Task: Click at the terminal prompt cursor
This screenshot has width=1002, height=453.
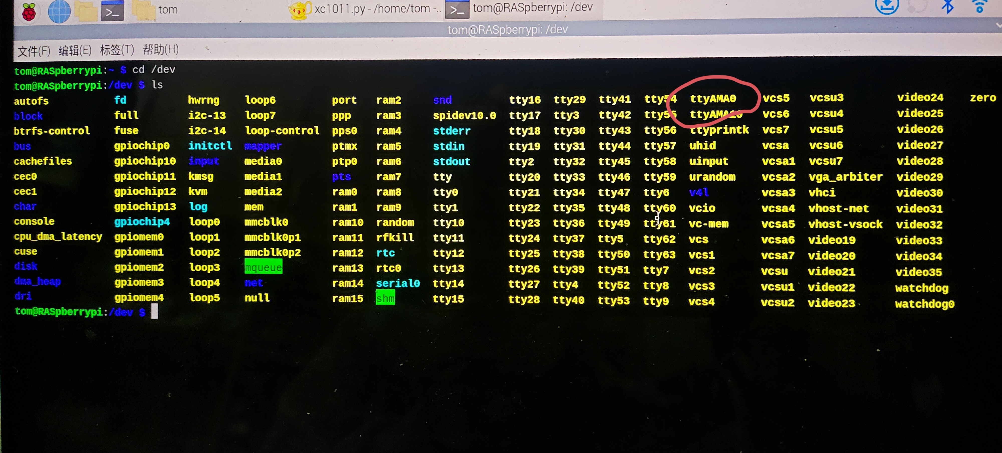Action: [x=154, y=311]
